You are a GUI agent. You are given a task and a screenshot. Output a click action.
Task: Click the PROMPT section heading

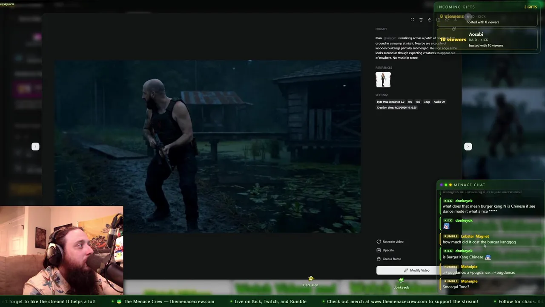381,29
